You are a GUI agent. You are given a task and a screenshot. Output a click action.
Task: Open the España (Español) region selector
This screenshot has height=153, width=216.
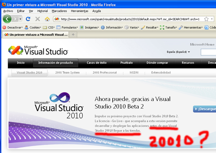pyautogui.click(x=178, y=52)
